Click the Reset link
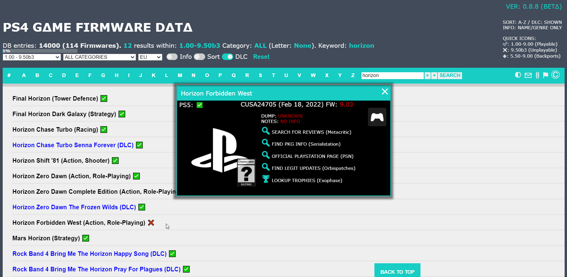The height and width of the screenshot is (277, 567). click(261, 57)
